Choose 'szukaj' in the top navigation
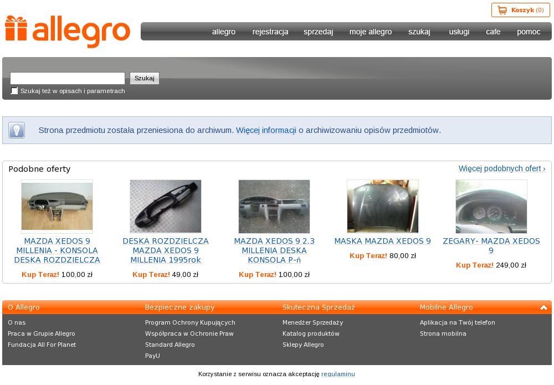 pos(419,32)
